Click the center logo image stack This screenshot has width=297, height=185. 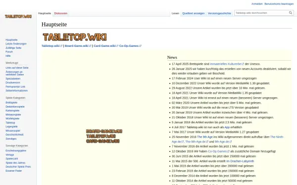(x=104, y=136)
